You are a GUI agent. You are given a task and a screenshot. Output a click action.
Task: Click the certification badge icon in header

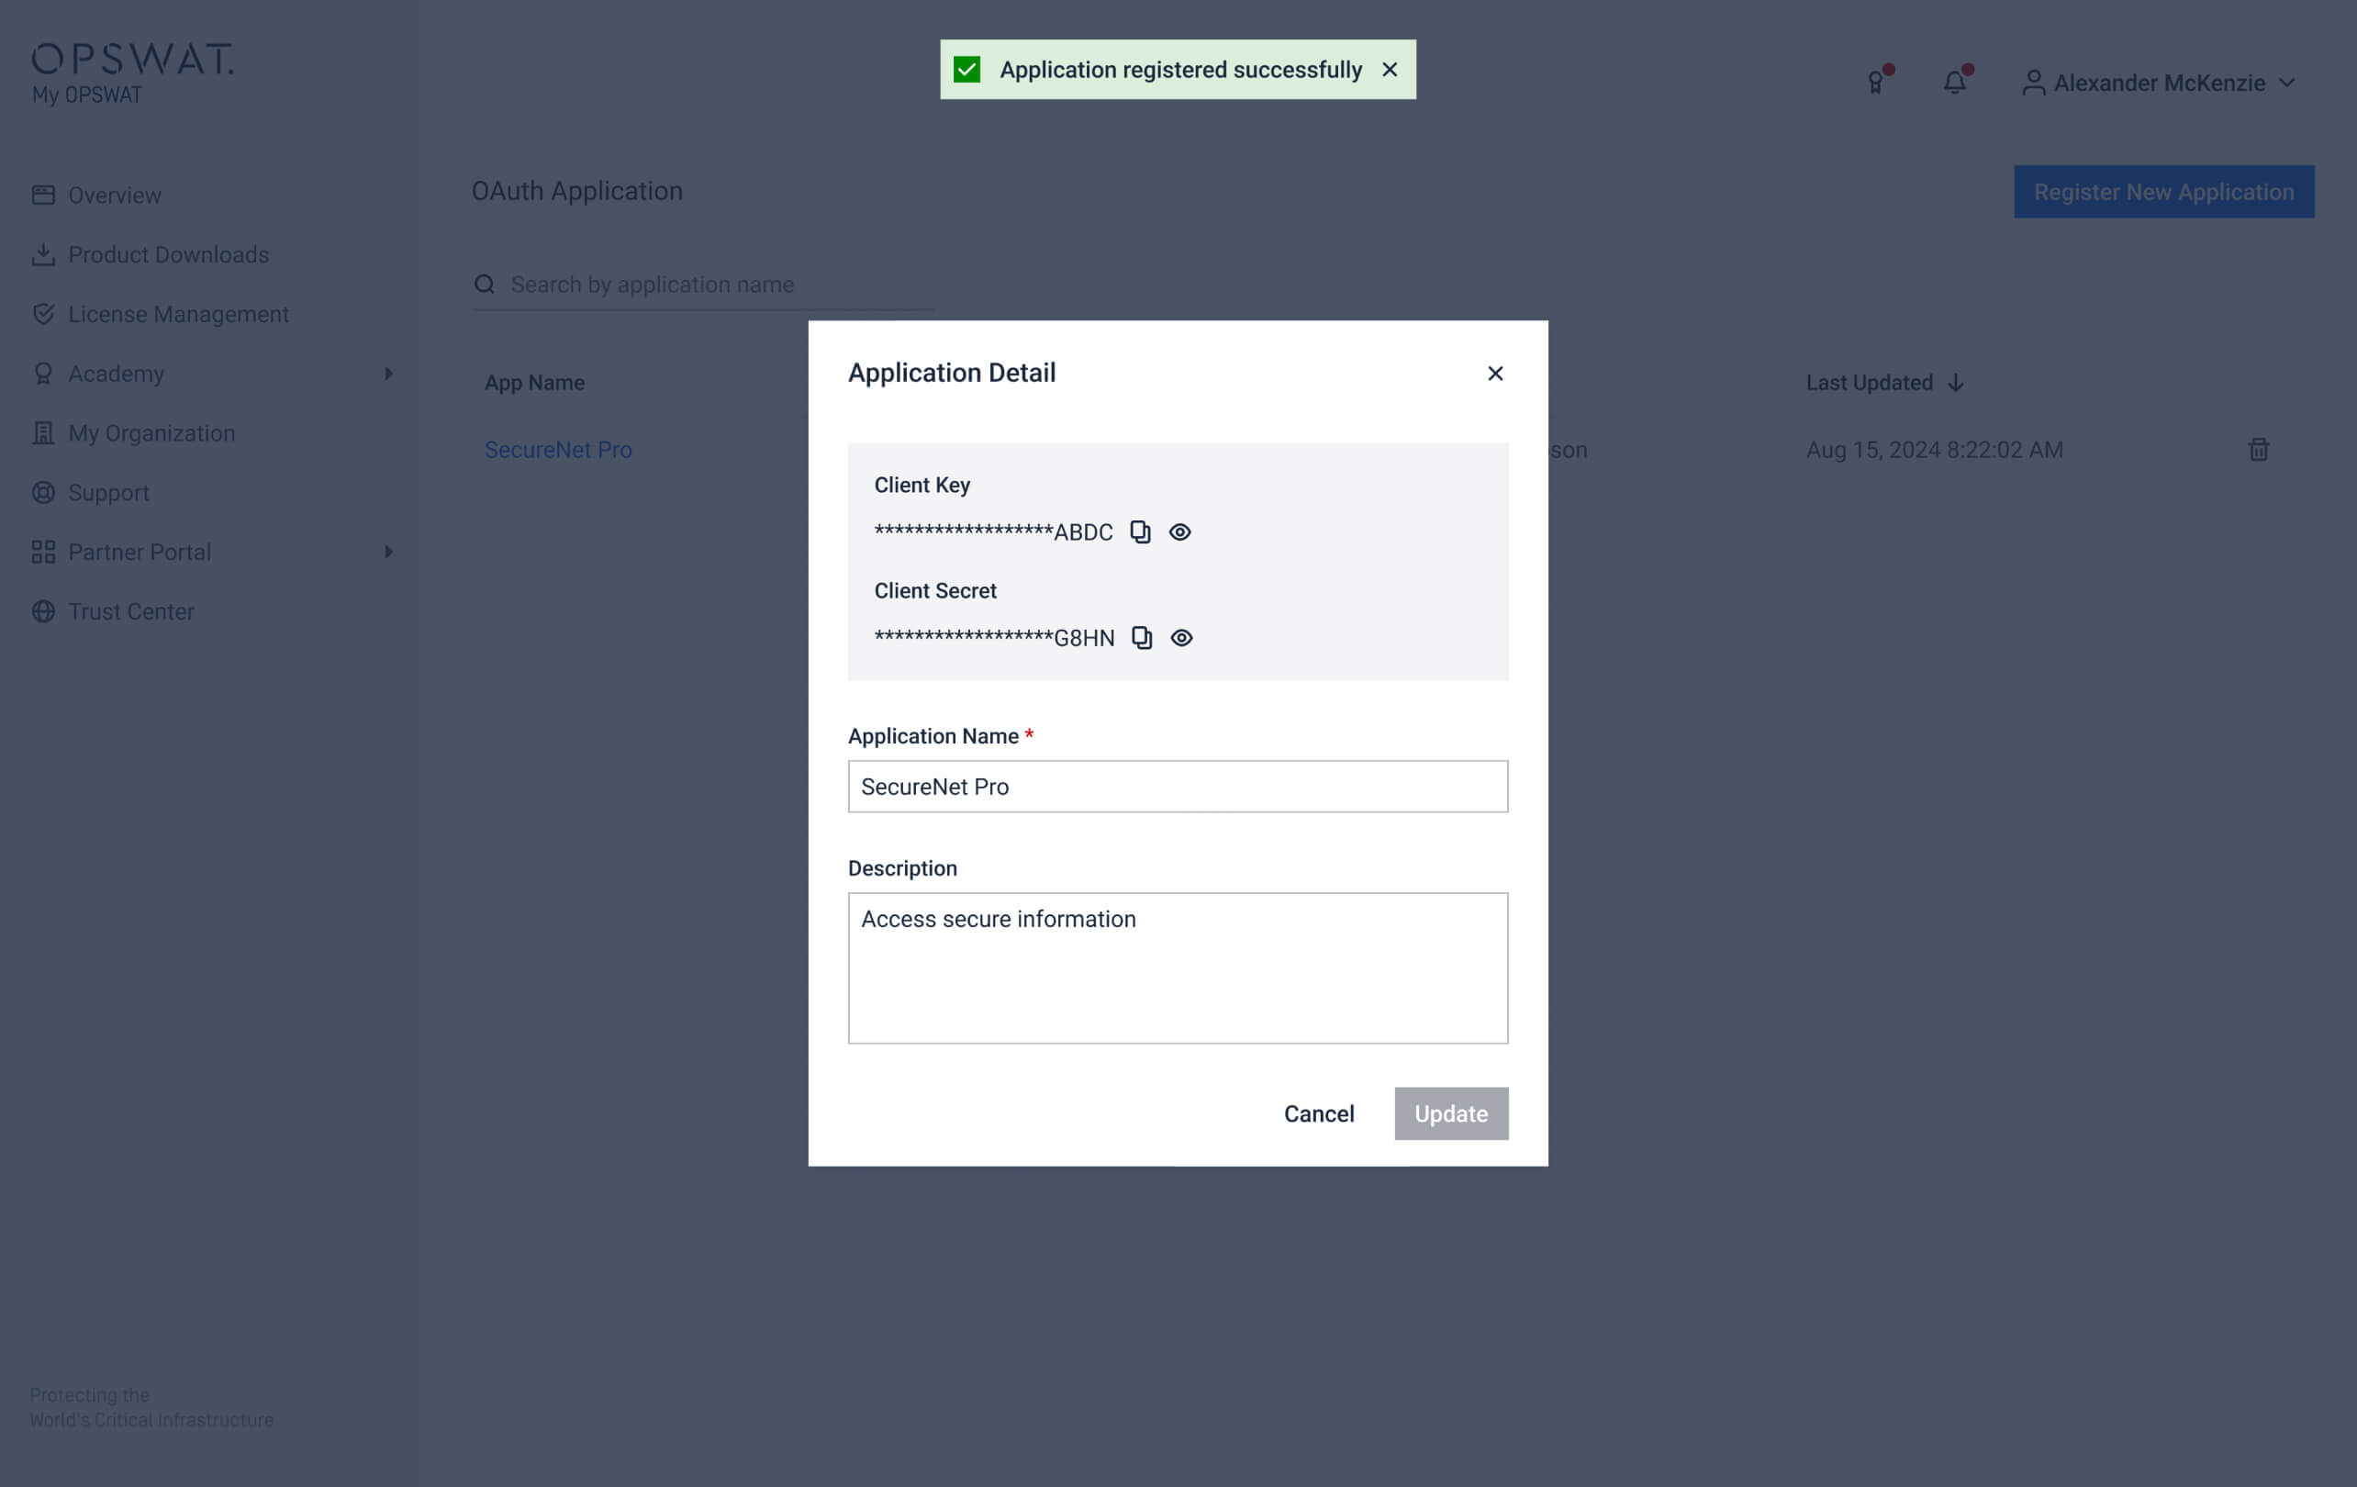(x=1875, y=83)
